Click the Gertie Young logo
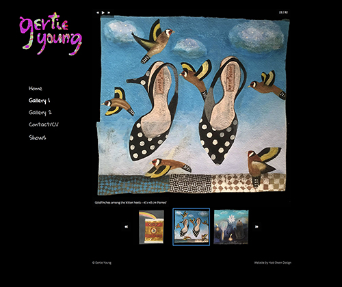The image size is (342, 287). click(51, 33)
